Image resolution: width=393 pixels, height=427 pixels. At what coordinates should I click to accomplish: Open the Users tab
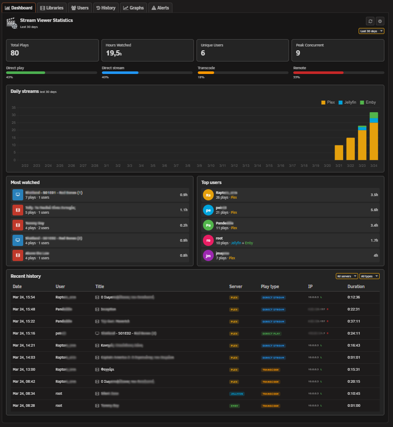[x=80, y=8]
